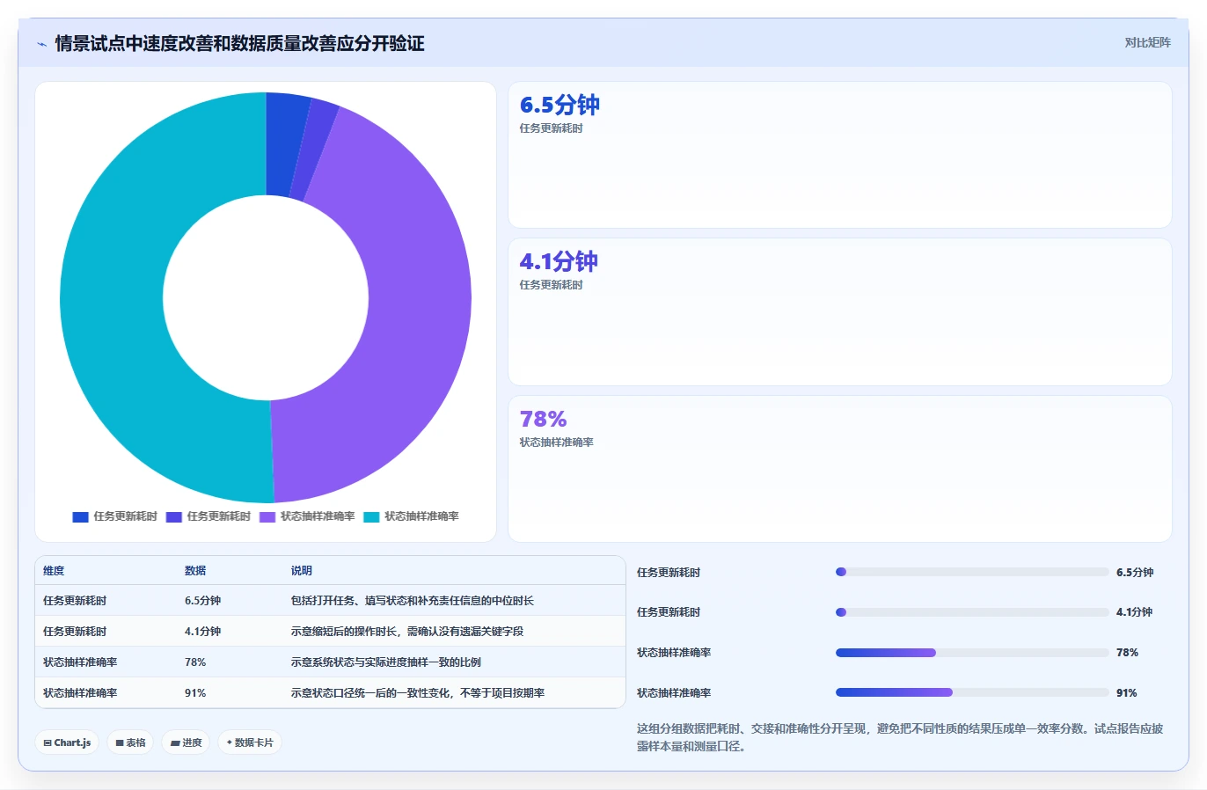The height and width of the screenshot is (790, 1207).
Task: Toggle the purple 状态抽样准确率 legend item
Action: 307,516
